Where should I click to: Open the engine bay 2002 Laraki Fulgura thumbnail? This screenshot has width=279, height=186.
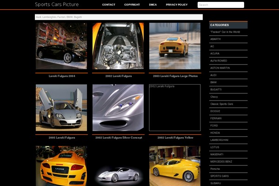pos(118,46)
